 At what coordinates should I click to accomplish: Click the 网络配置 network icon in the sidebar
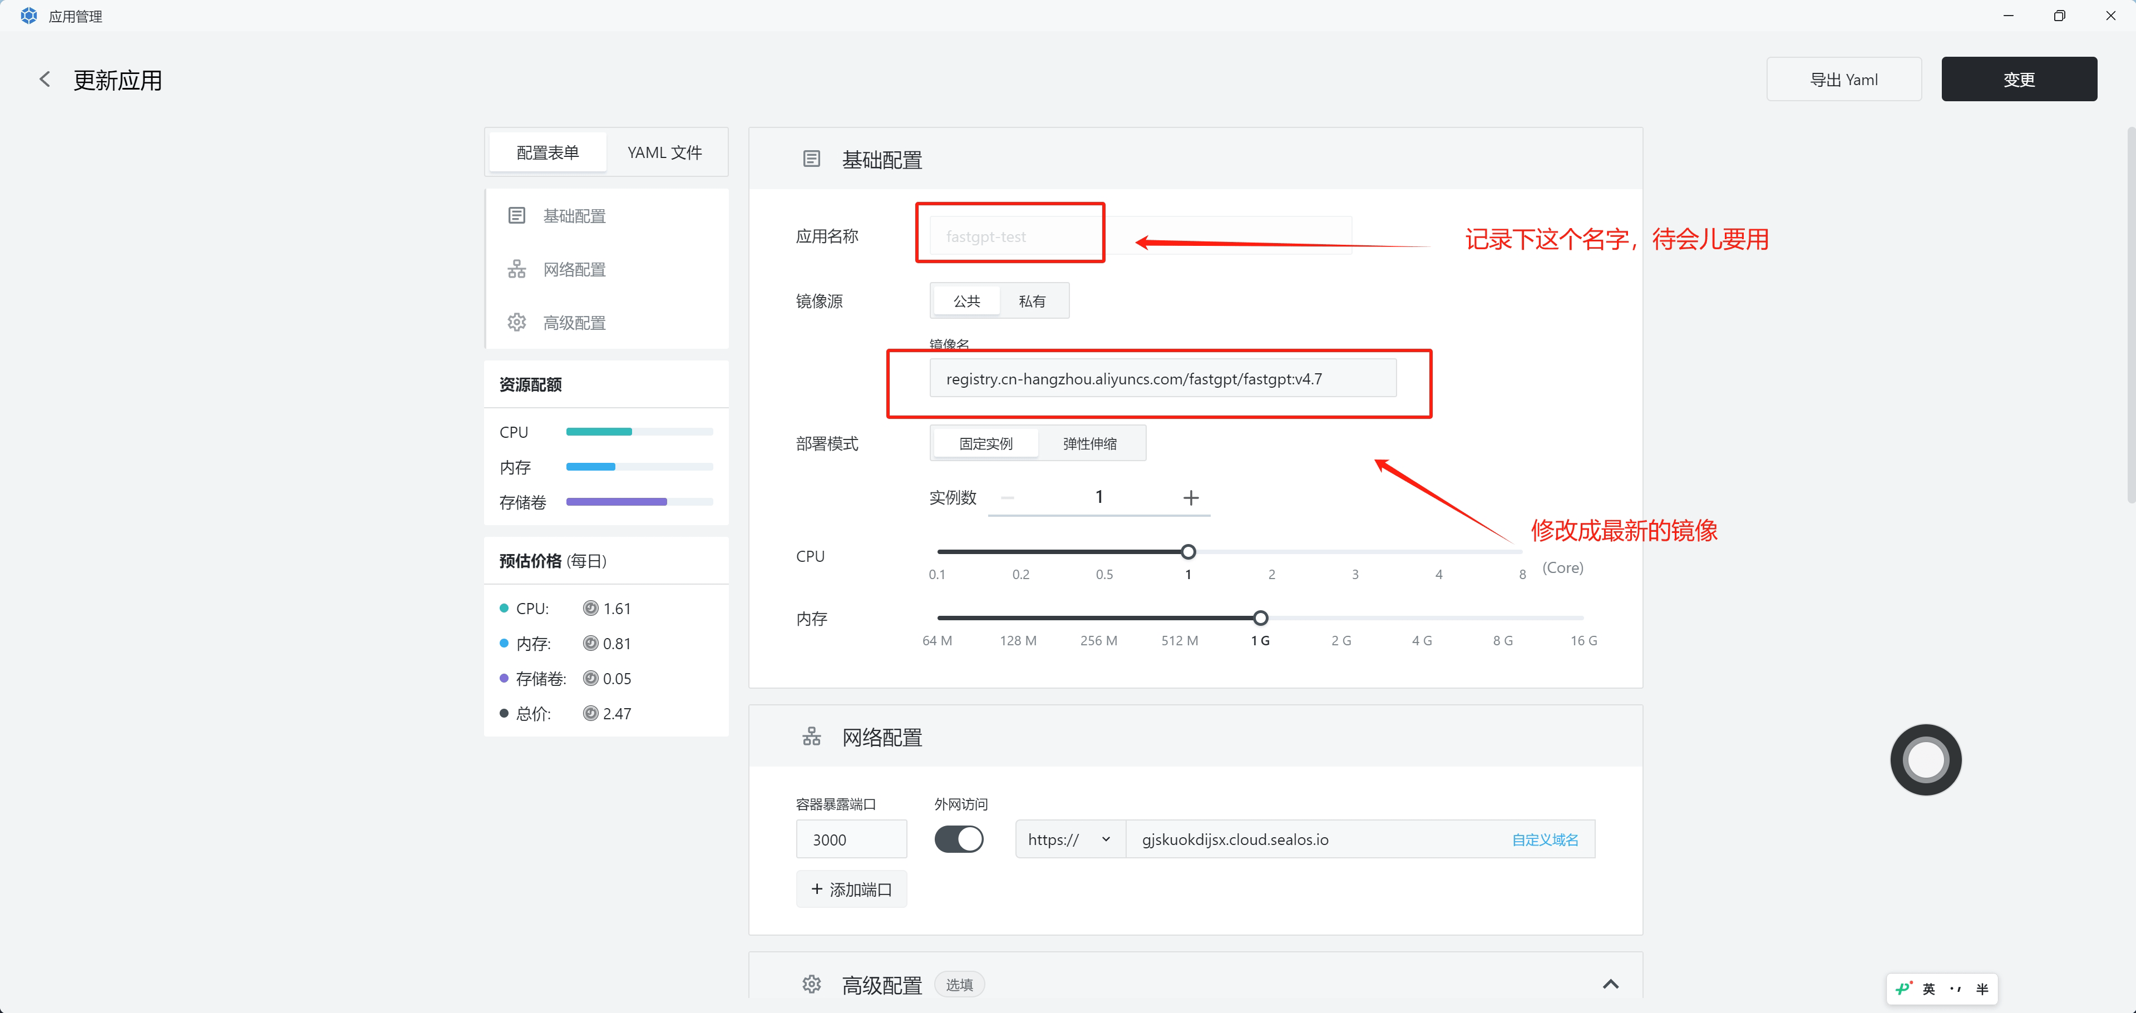[x=516, y=269]
